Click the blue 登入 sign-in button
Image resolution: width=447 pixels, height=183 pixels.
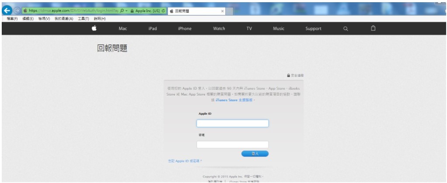click(255, 154)
